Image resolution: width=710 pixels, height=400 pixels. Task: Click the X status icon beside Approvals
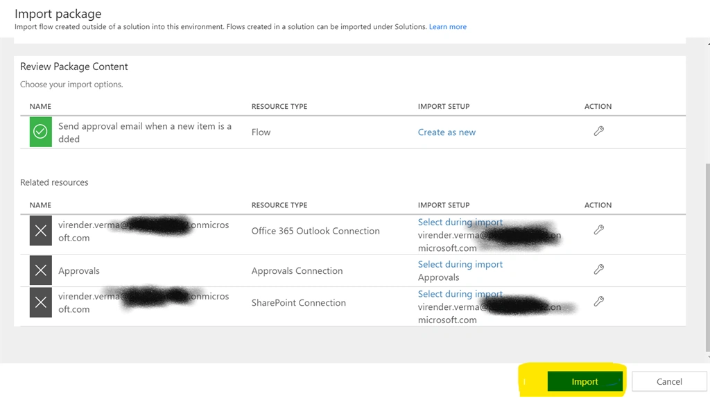41,270
